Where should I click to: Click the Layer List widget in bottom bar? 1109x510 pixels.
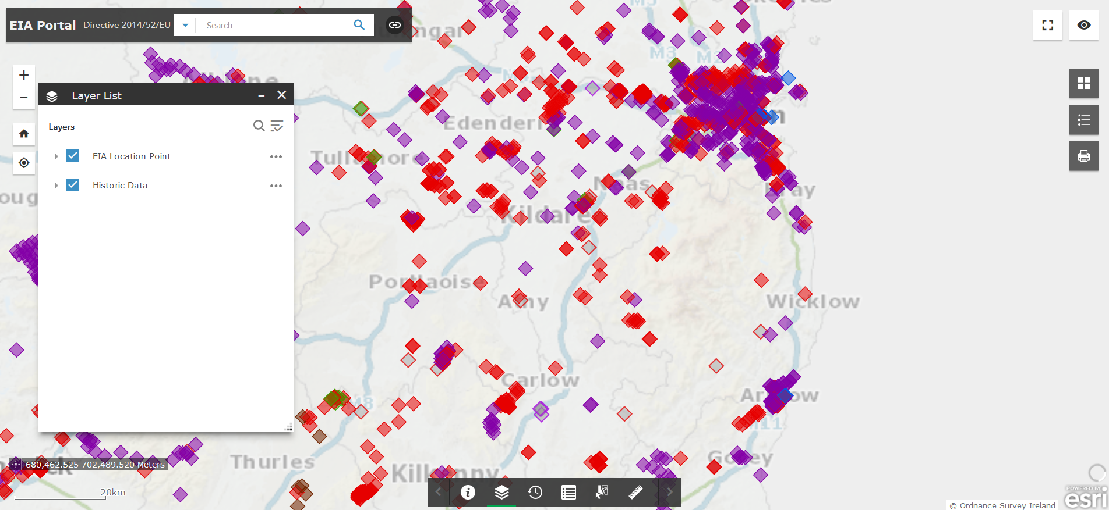point(501,493)
